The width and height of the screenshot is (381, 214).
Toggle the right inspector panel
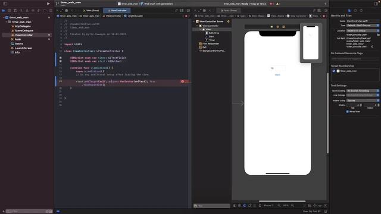click(x=376, y=4)
